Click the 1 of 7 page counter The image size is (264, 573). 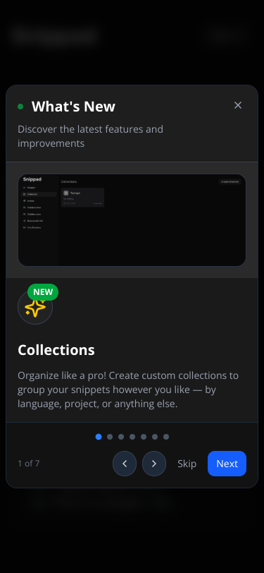(x=28, y=464)
